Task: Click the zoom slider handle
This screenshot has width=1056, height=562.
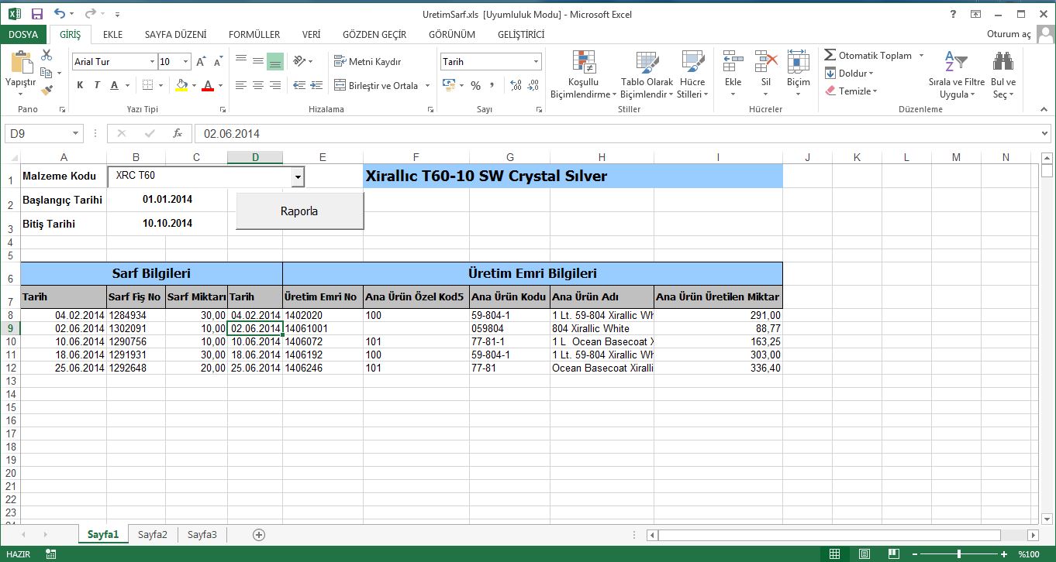Action: (x=959, y=554)
